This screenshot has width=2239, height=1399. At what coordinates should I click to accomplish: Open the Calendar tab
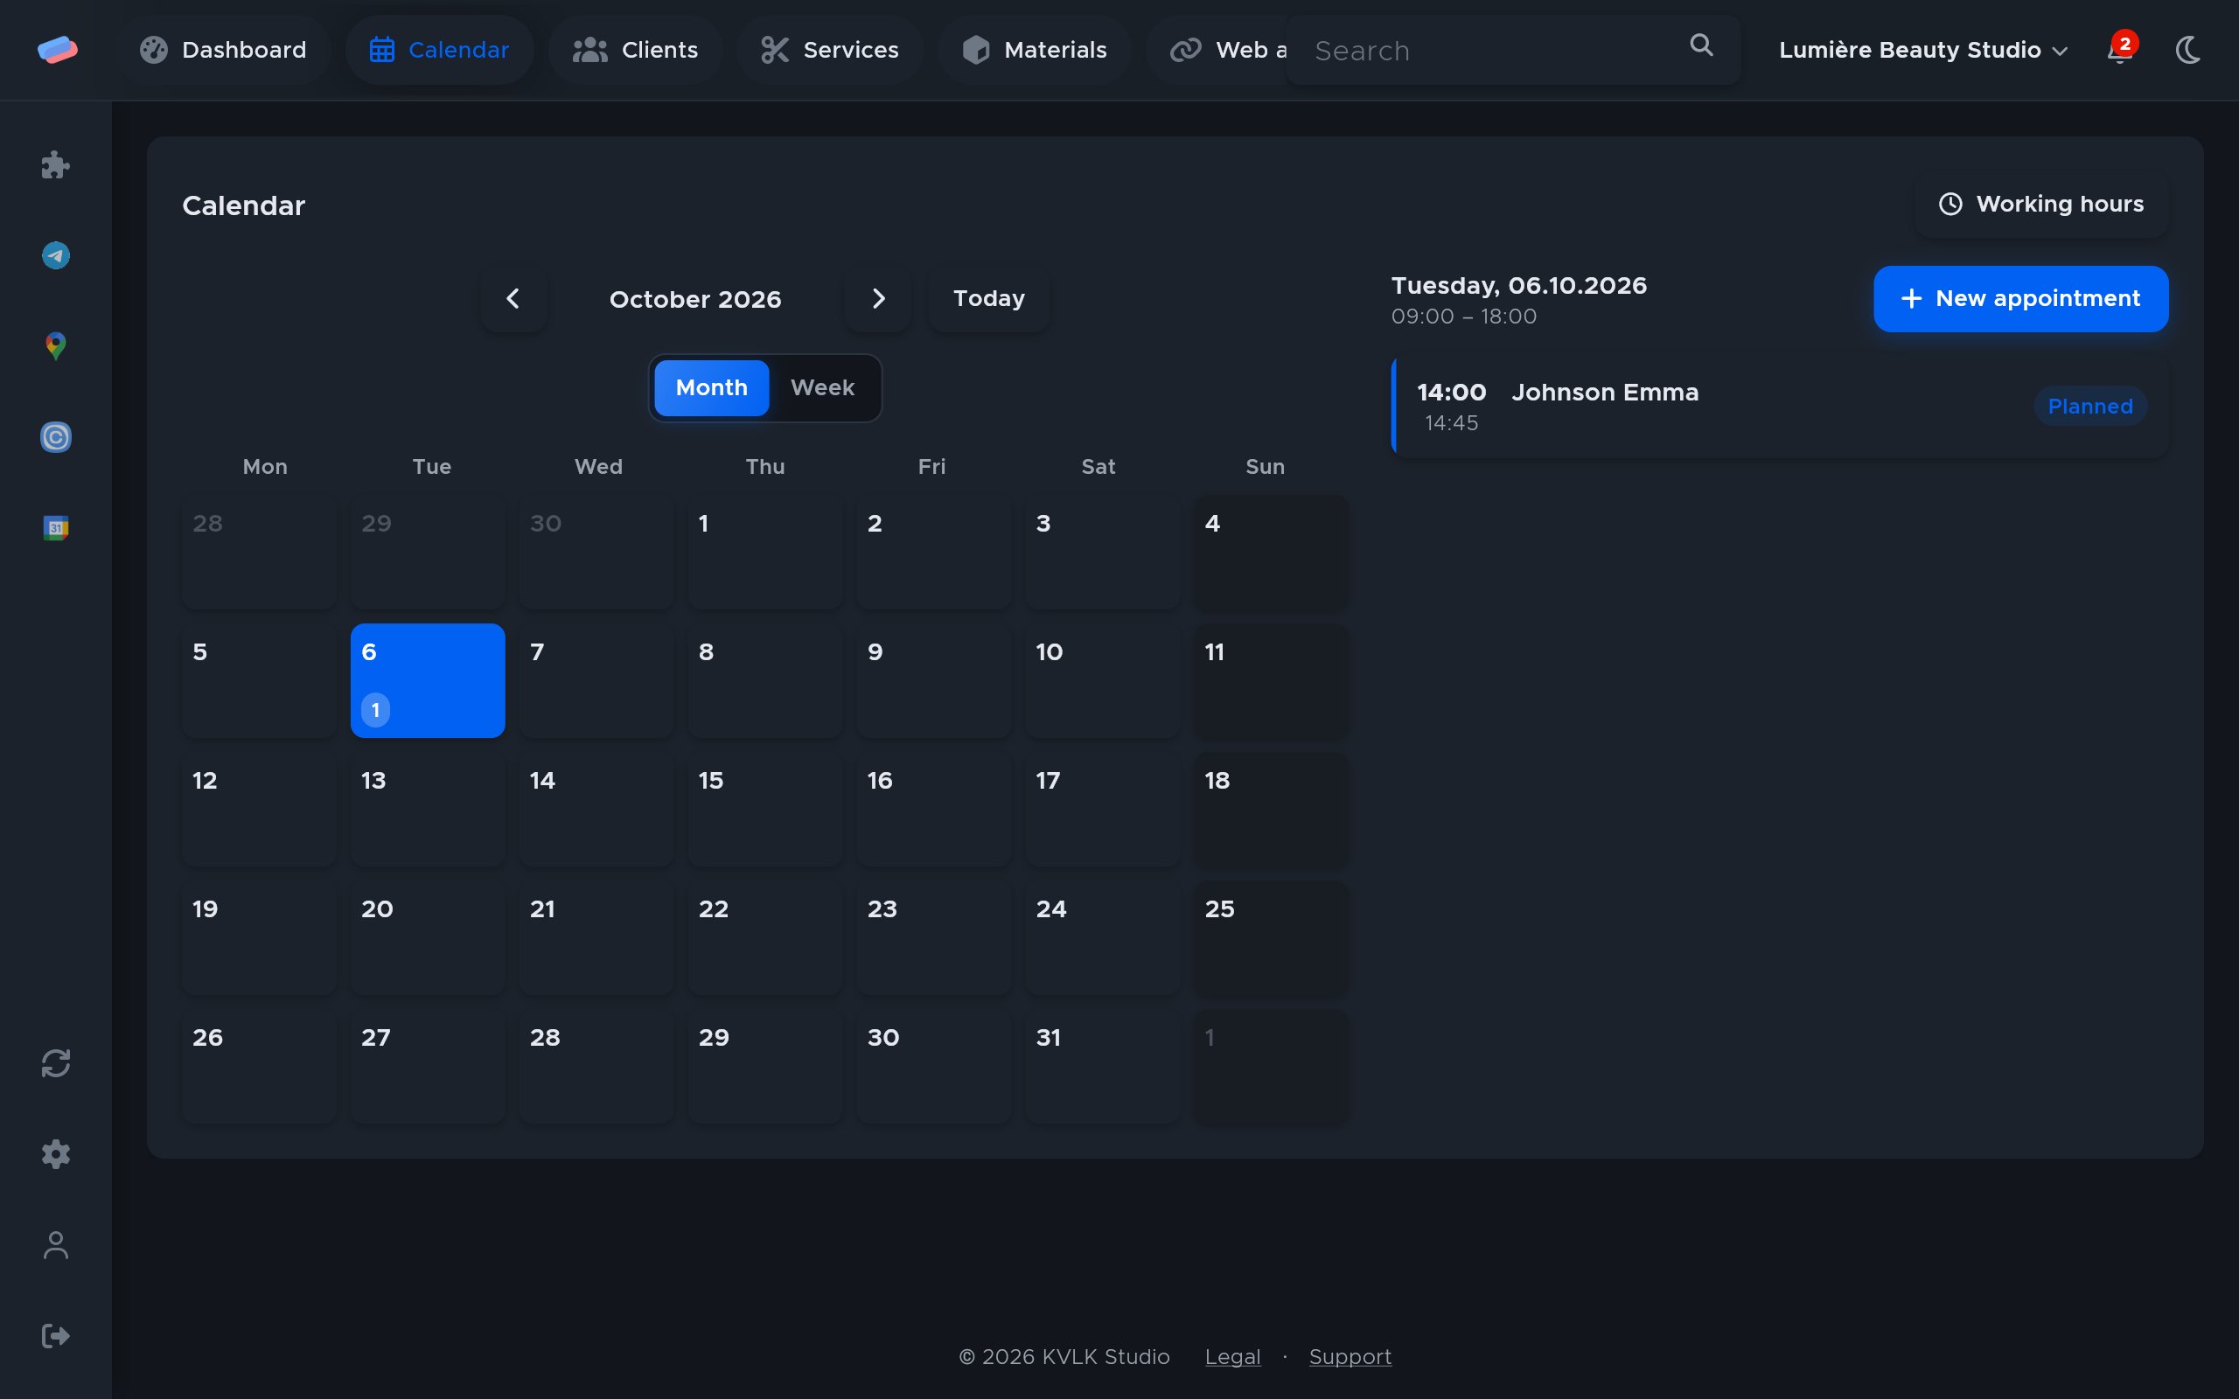click(x=439, y=50)
